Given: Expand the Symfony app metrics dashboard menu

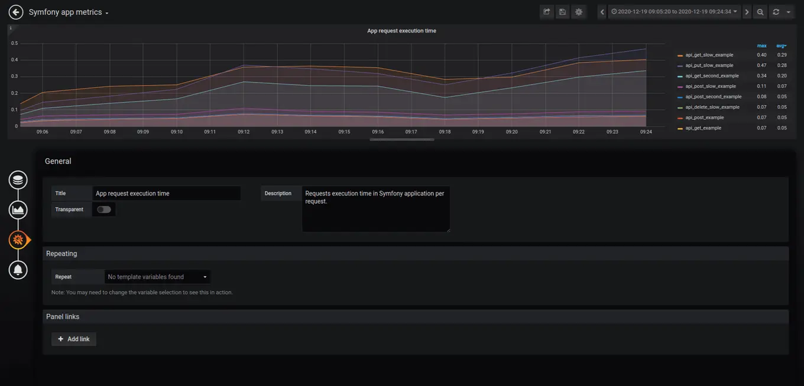Looking at the screenshot, I should tap(69, 12).
